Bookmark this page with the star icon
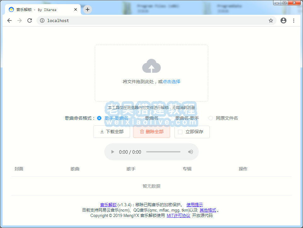 271,20
